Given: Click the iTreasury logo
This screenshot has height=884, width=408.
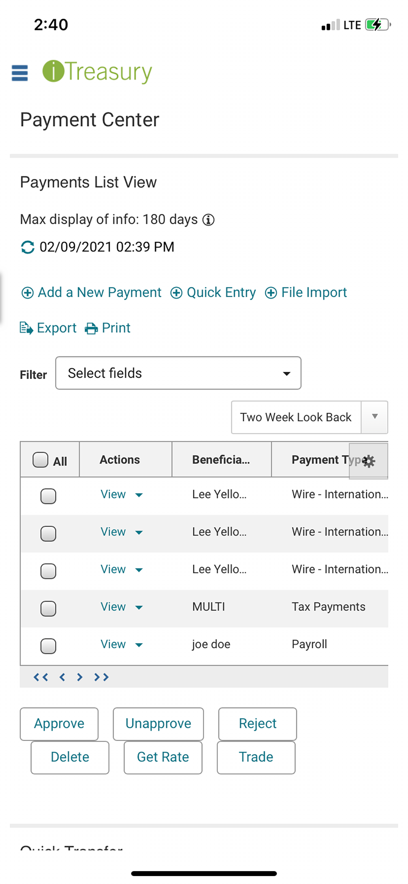Looking at the screenshot, I should tap(97, 72).
